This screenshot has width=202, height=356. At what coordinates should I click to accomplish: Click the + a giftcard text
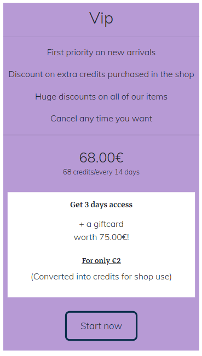pyautogui.click(x=101, y=224)
